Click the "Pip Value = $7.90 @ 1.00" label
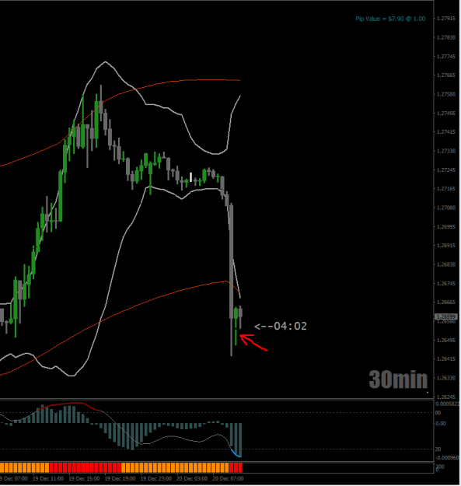461x486 pixels. tap(390, 19)
